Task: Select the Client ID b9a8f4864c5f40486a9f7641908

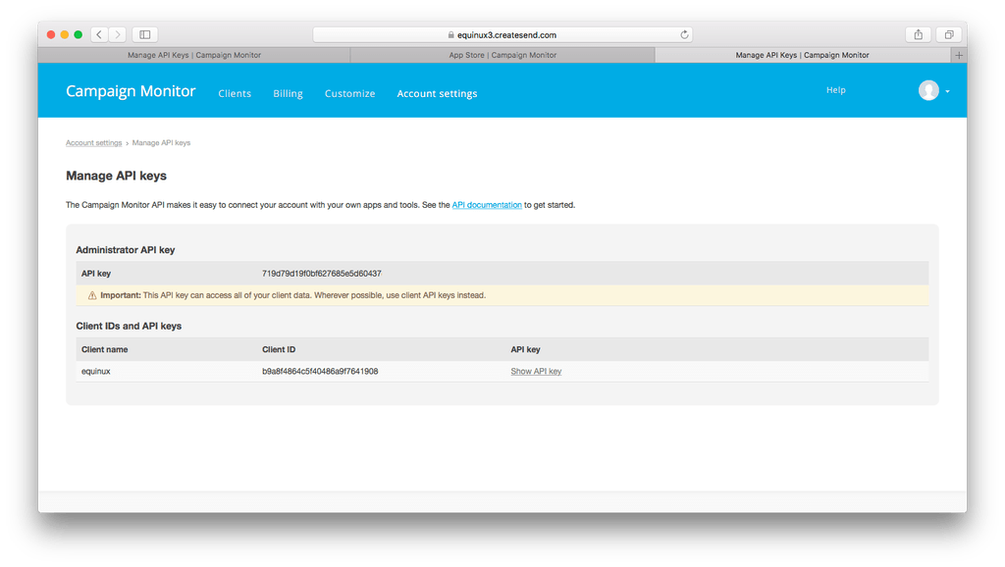Action: [320, 372]
